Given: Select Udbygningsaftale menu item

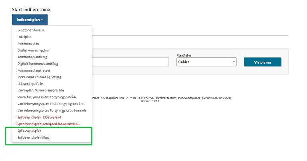Looking at the screenshot, I should (30, 84).
